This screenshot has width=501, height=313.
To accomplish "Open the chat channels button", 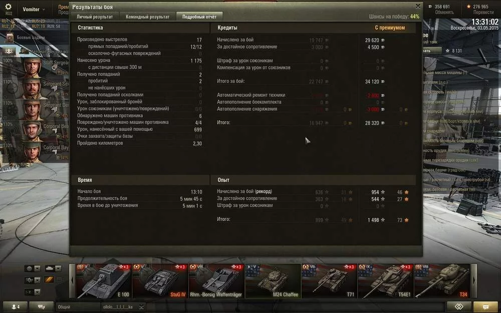I will coord(41,306).
